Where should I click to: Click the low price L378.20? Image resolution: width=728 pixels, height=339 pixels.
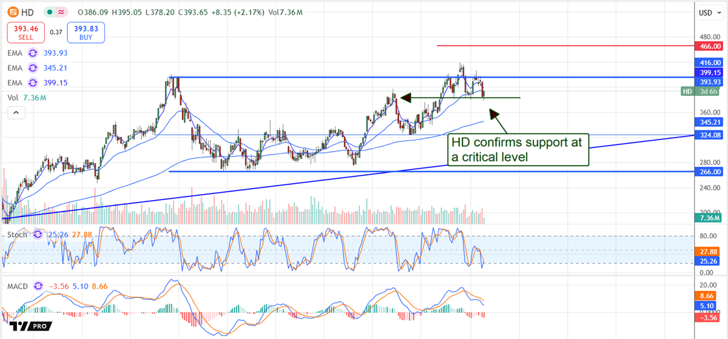161,12
